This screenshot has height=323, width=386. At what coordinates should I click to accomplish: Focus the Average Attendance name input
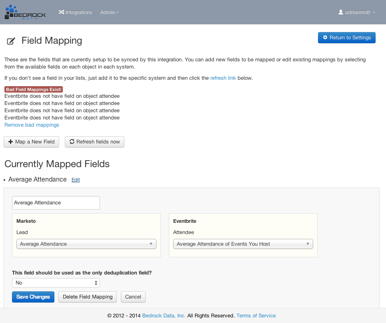click(56, 203)
